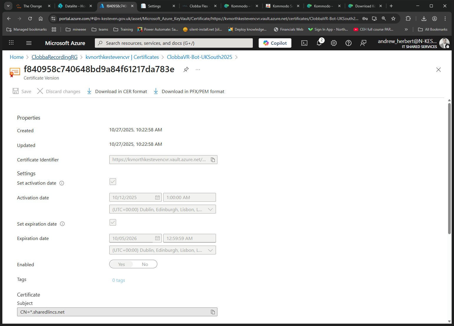Copy the Certificate Identifier to clipboard
The image size is (454, 326).
click(x=213, y=160)
